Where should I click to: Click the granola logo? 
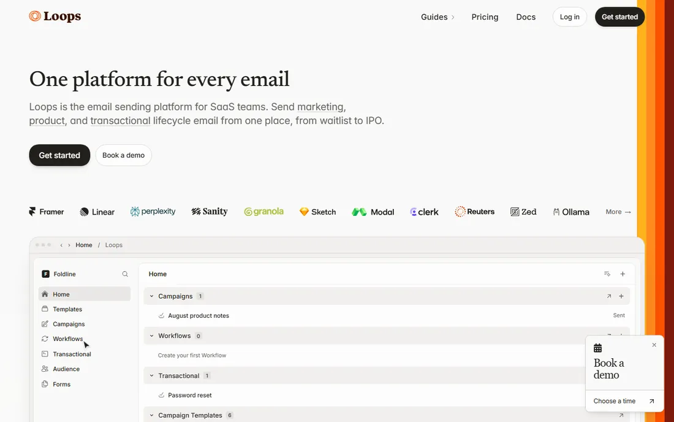tap(264, 211)
